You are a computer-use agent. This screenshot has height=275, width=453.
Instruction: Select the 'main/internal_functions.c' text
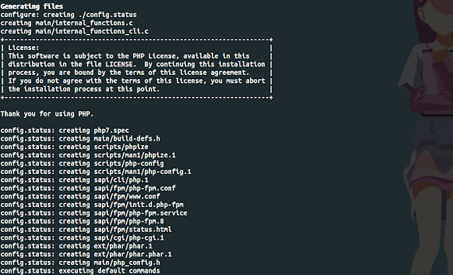[84, 23]
